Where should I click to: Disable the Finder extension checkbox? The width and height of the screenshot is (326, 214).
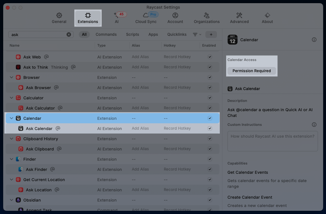pyautogui.click(x=210, y=159)
